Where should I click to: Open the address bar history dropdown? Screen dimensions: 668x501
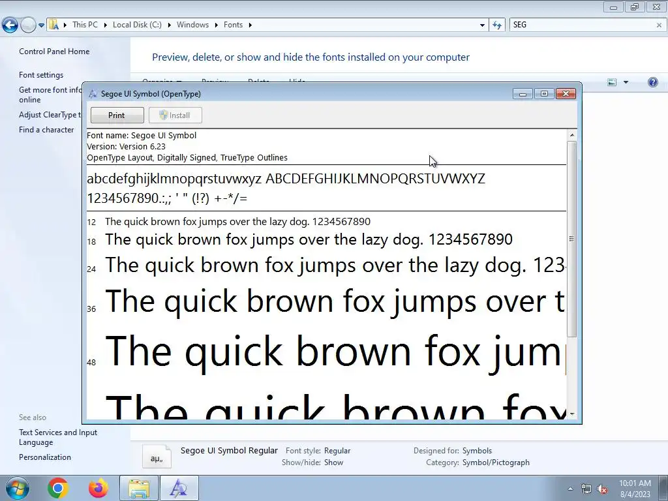(482, 25)
